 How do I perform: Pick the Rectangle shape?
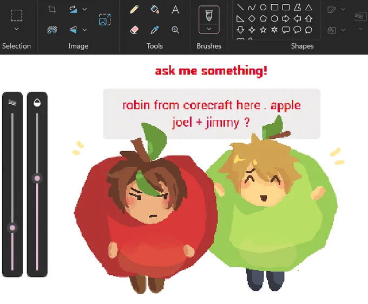[274, 7]
